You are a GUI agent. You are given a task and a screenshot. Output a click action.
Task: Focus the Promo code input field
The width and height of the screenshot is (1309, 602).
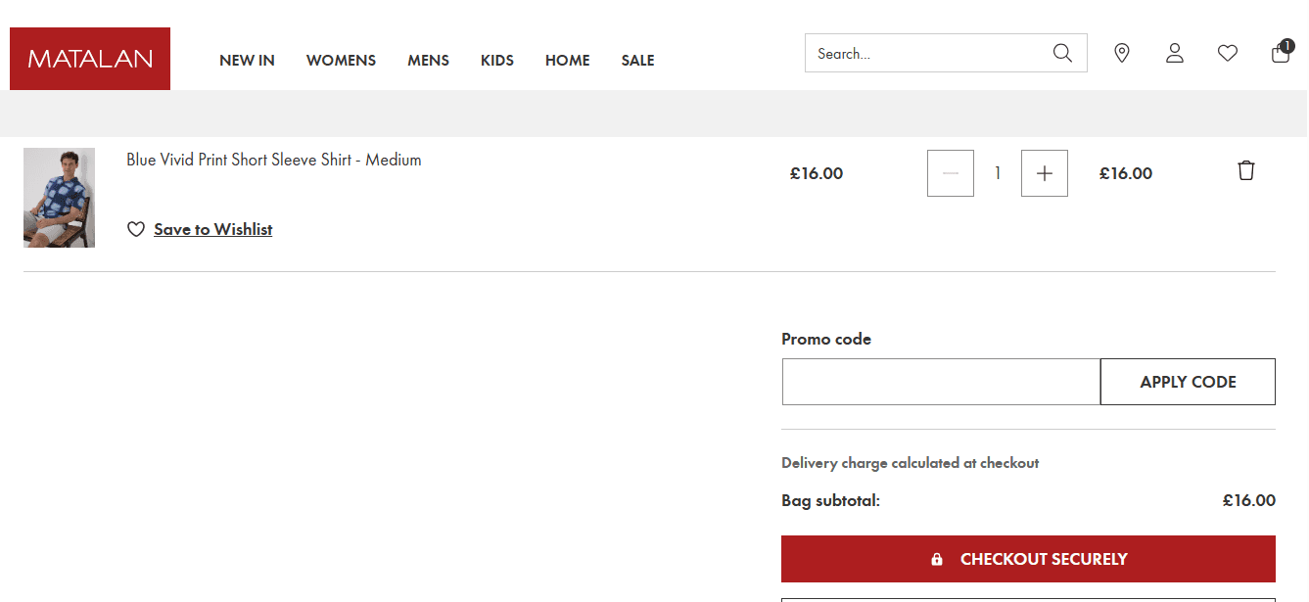pos(941,382)
